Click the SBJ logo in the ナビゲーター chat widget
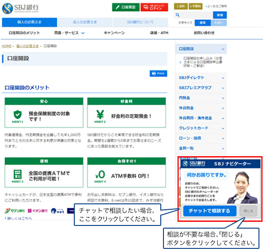 click(194, 163)
